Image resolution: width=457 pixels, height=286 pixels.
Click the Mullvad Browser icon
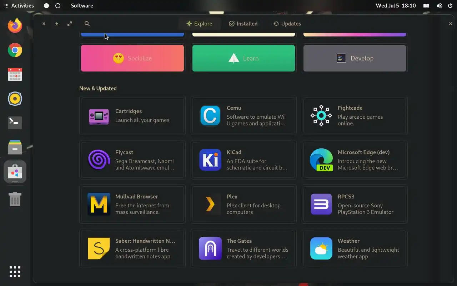click(x=99, y=204)
